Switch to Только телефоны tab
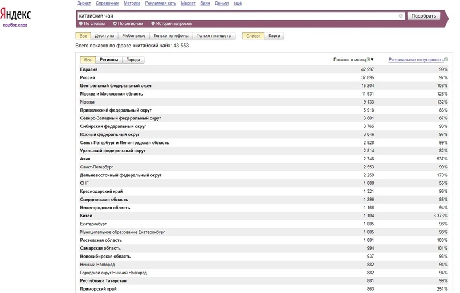 click(x=171, y=36)
